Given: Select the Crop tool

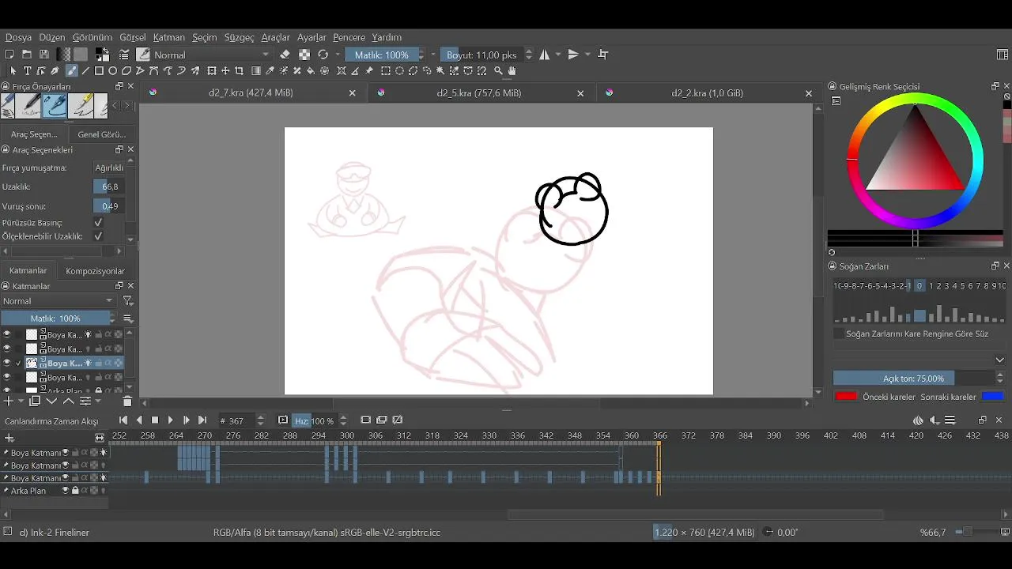Looking at the screenshot, I should click(x=240, y=70).
